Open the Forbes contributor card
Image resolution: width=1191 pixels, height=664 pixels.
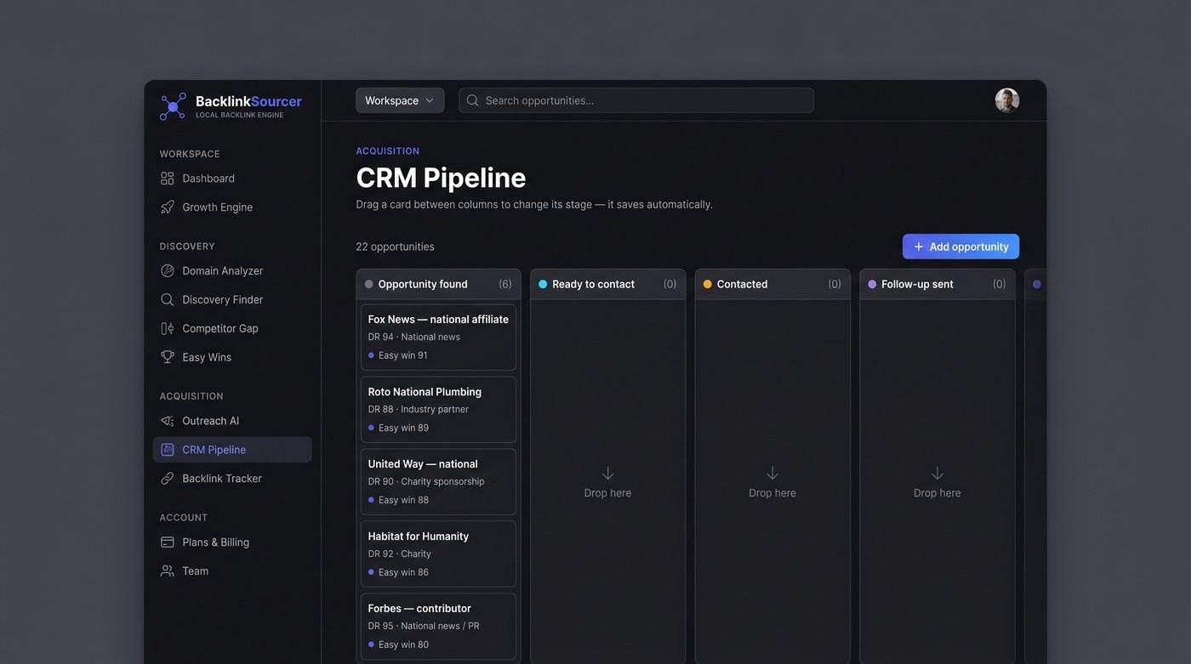point(438,627)
